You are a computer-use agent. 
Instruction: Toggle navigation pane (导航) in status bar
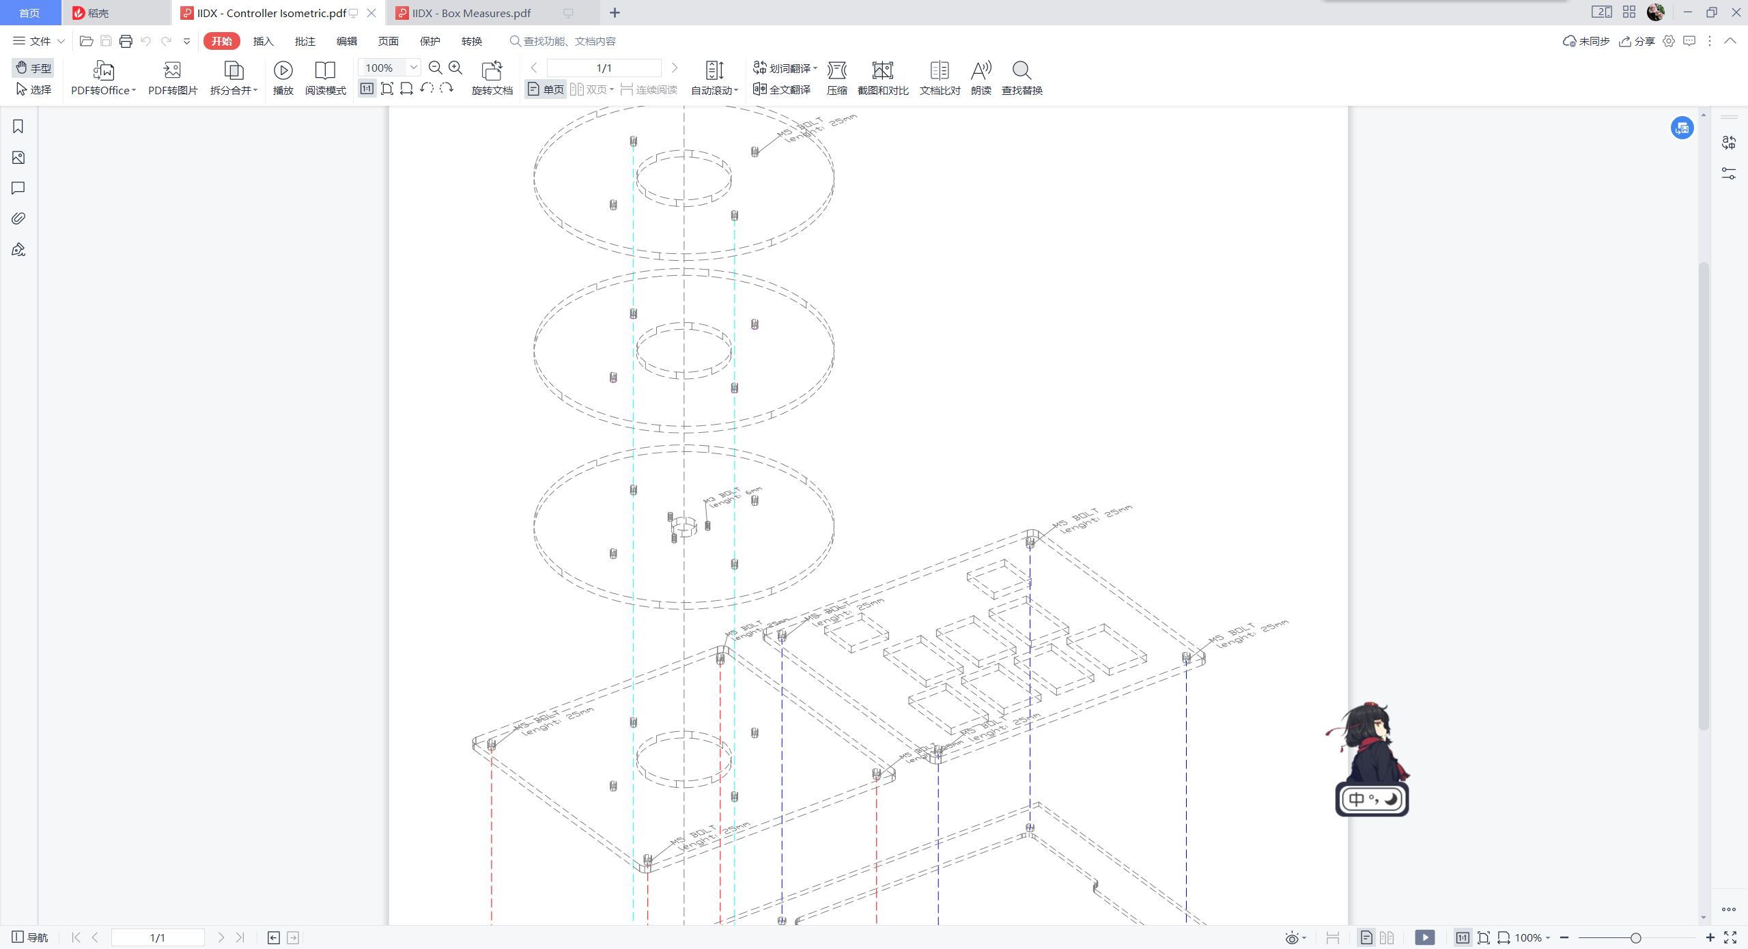pos(29,937)
